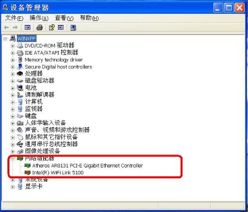
Task: Expand the 处理器 category
Action: point(12,74)
